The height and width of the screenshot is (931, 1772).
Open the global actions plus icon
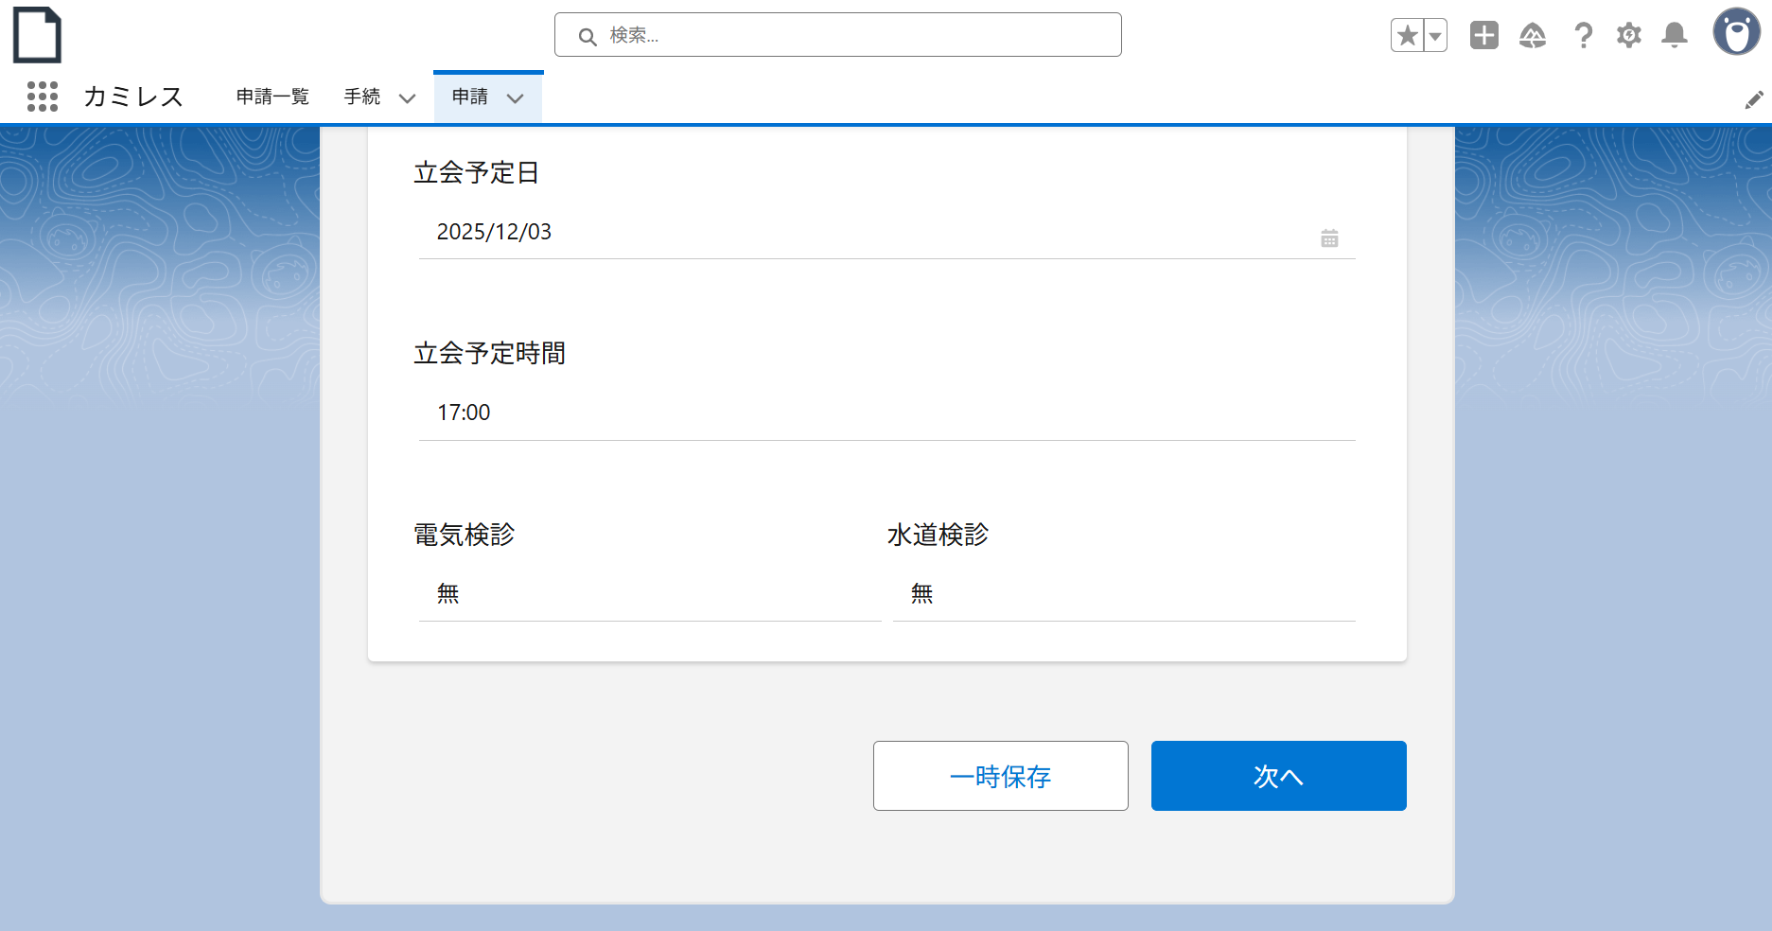[x=1483, y=36]
